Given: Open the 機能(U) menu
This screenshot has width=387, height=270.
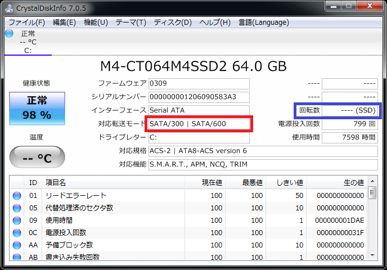Looking at the screenshot, I should (96, 22).
